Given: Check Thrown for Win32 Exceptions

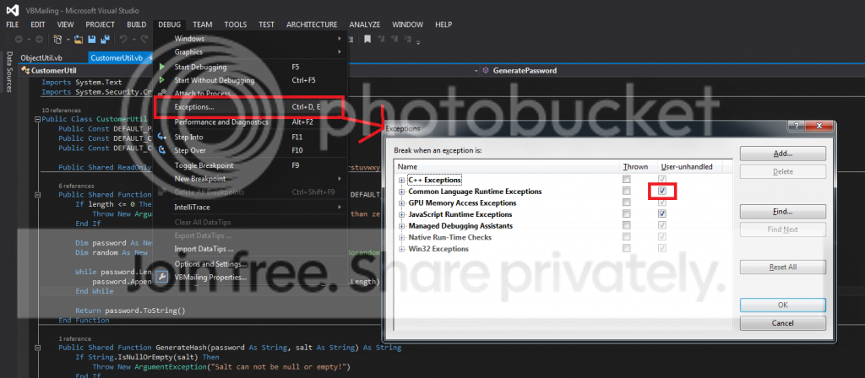Looking at the screenshot, I should coord(626,249).
